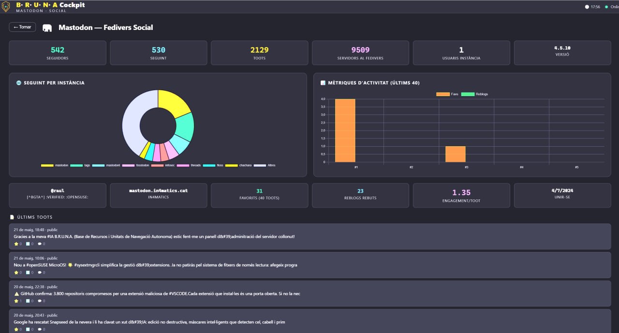Open the 9509 Servidors al Fedivers card
The height and width of the screenshot is (333, 619).
pos(360,53)
